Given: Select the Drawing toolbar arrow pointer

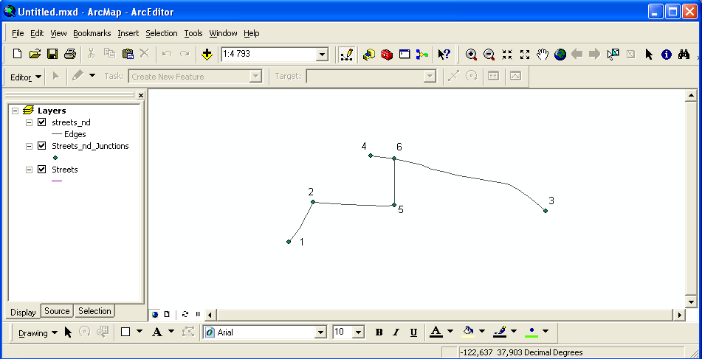Looking at the screenshot, I should tap(68, 332).
